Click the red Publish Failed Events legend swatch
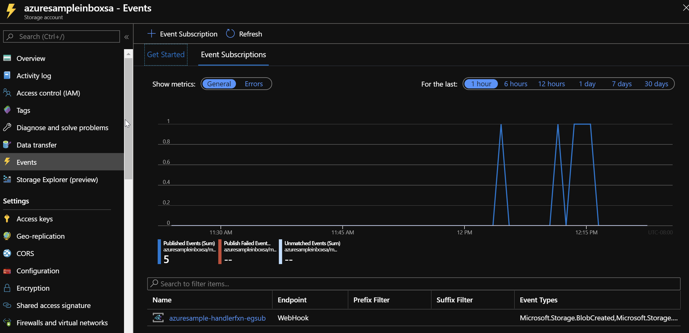The height and width of the screenshot is (333, 689). tap(220, 251)
